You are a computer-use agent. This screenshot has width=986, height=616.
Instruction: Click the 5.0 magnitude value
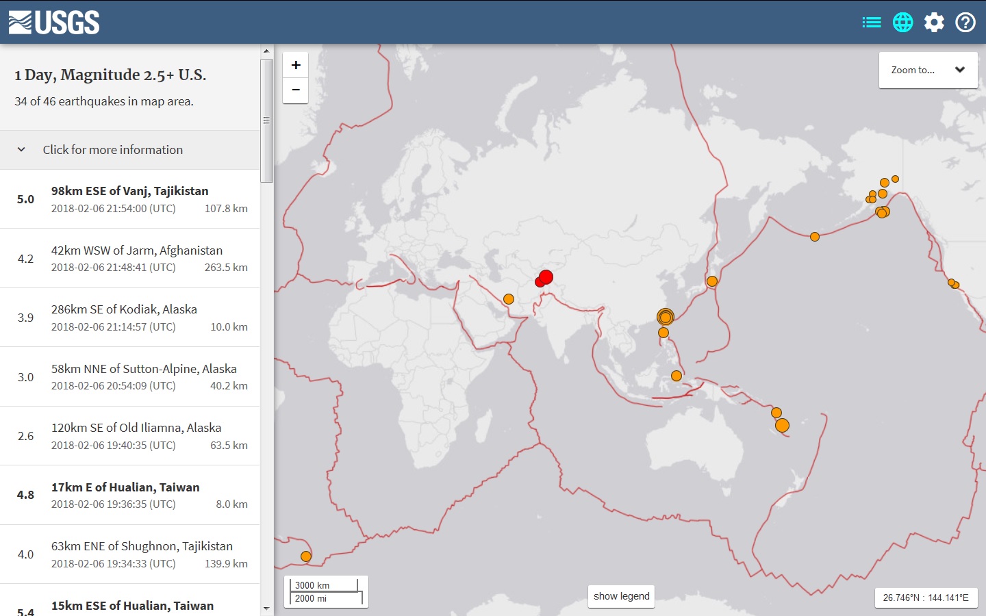[25, 199]
